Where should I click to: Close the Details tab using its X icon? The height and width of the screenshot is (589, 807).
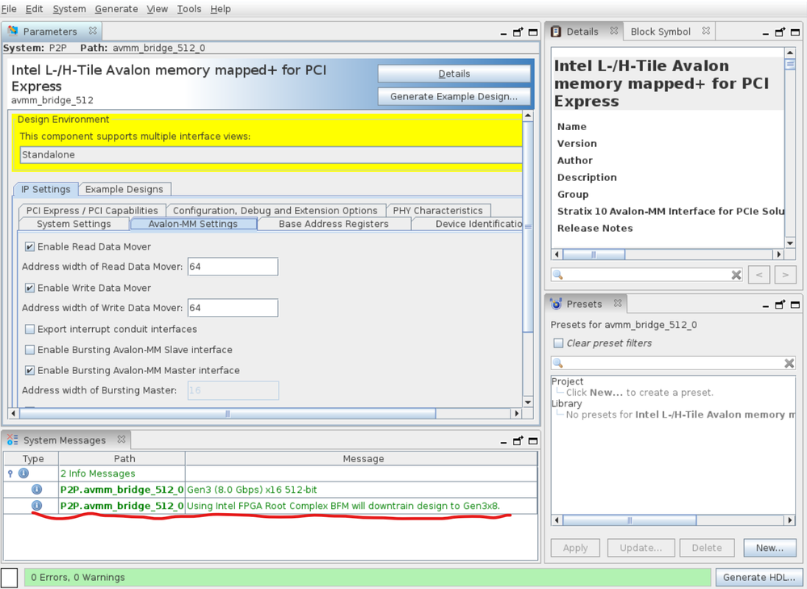click(614, 31)
